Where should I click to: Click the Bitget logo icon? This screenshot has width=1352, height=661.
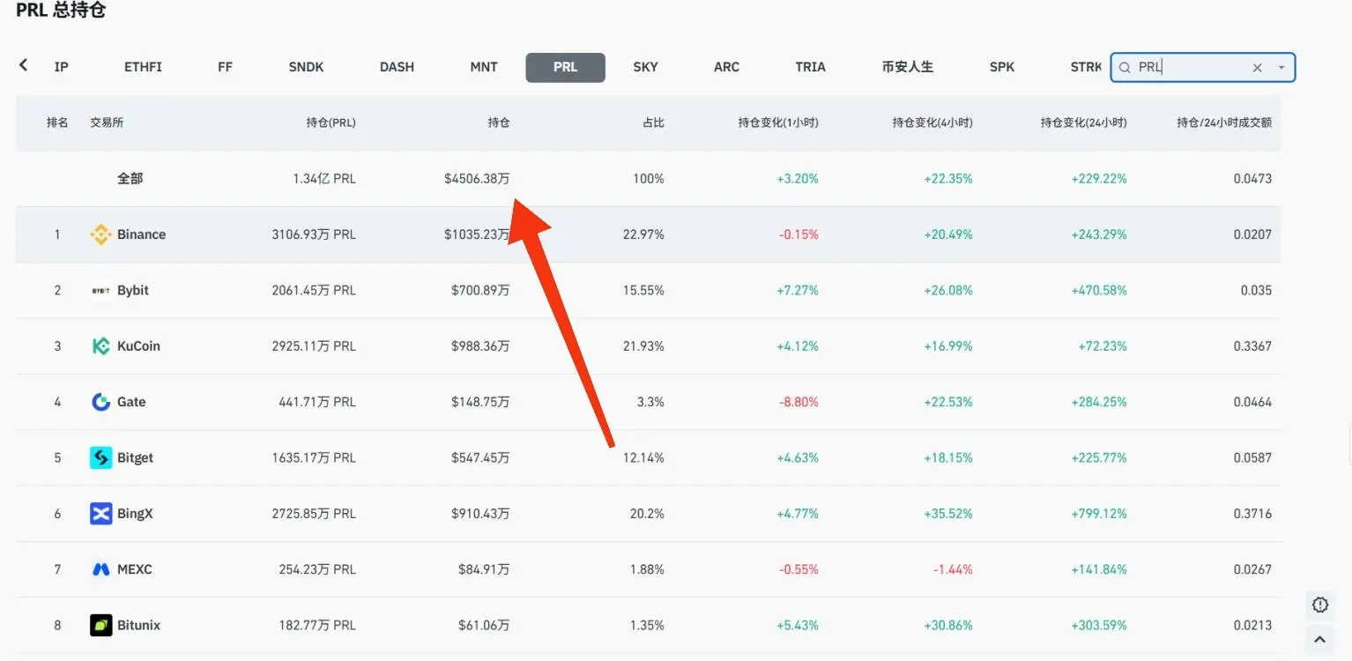tap(101, 457)
